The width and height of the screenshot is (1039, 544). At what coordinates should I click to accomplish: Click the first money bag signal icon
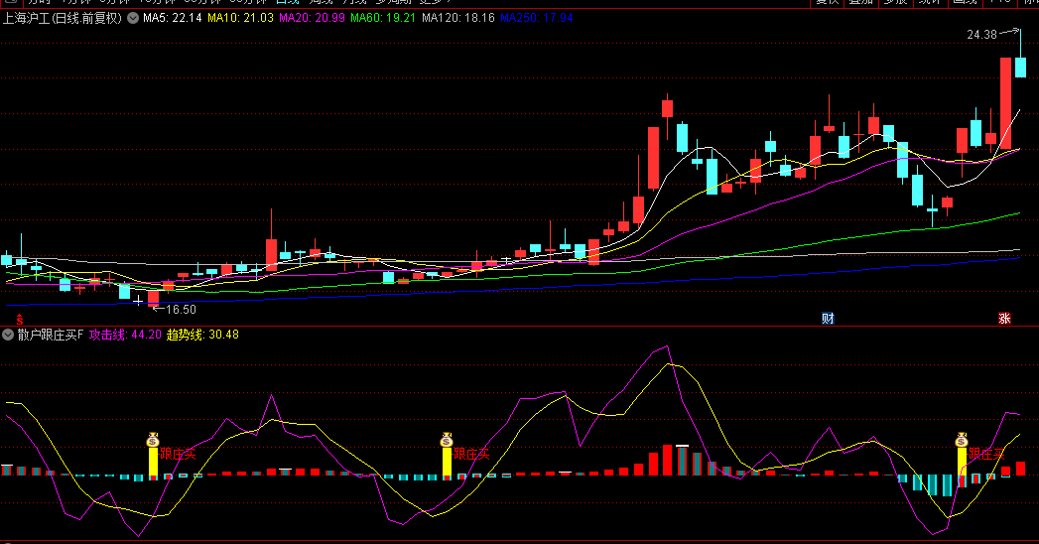[153, 440]
